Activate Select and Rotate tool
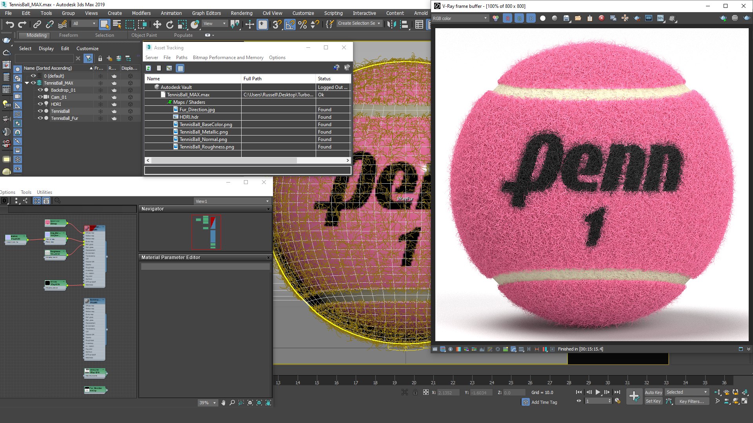The width and height of the screenshot is (753, 423). point(169,24)
